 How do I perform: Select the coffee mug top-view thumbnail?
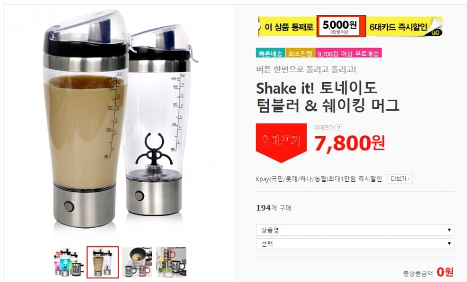click(137, 262)
